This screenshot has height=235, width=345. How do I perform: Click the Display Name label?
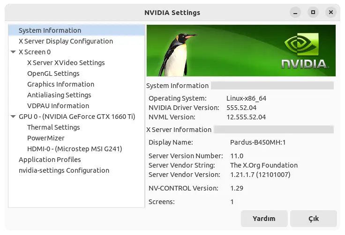(171, 142)
